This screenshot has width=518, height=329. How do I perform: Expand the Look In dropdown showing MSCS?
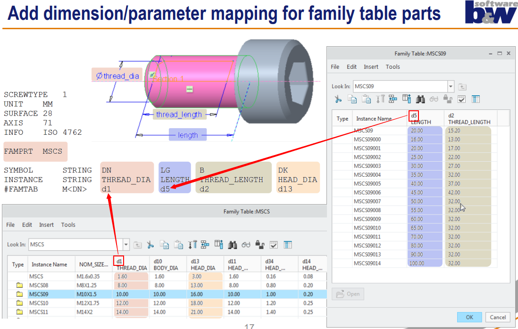[125, 245]
